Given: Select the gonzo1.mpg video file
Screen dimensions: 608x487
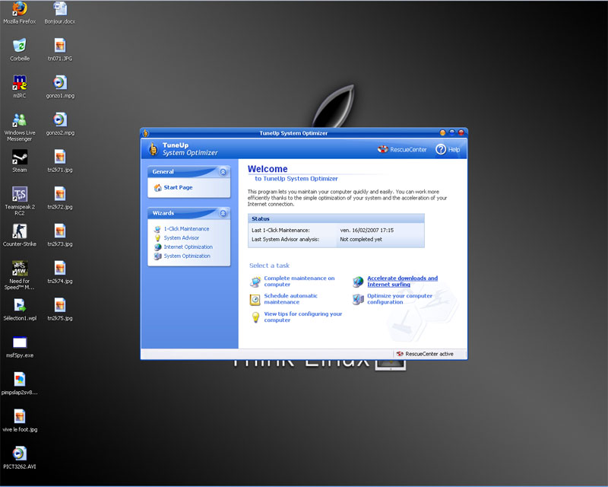Looking at the screenshot, I should tap(60, 86).
